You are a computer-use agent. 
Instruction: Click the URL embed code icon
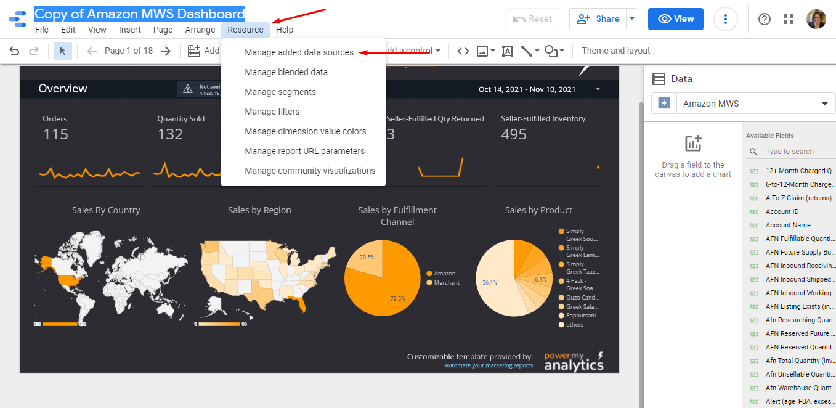(x=463, y=51)
